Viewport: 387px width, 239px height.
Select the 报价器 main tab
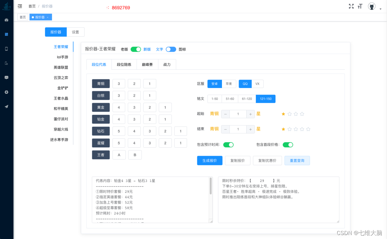point(56,32)
